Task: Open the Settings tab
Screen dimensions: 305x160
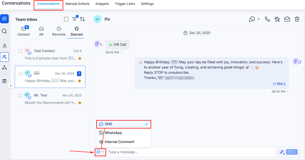Action: [147, 4]
